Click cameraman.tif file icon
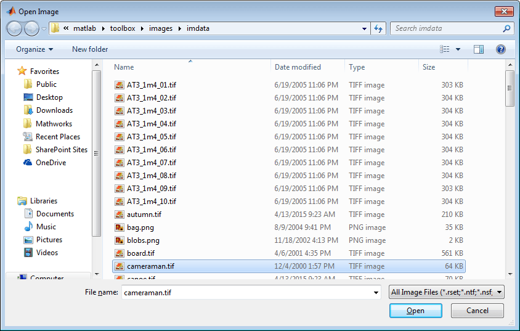The width and height of the screenshot is (520, 331). [120, 266]
